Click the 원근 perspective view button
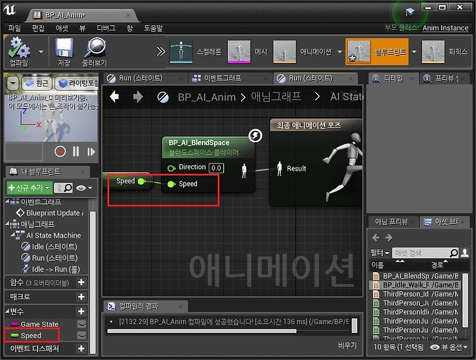Viewport: 476px width, 360px height. tap(37, 83)
